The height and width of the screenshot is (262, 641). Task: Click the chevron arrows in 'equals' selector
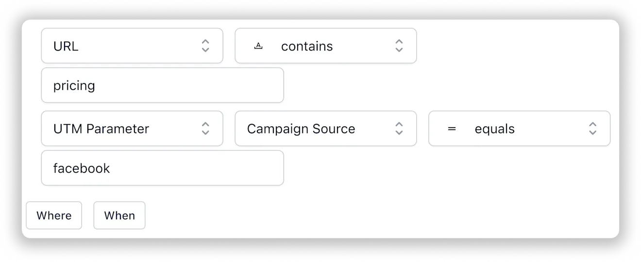(x=593, y=129)
